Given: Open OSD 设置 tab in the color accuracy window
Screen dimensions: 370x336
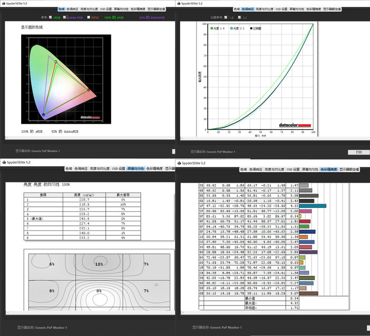Looking at the screenshot, I should [293, 169].
